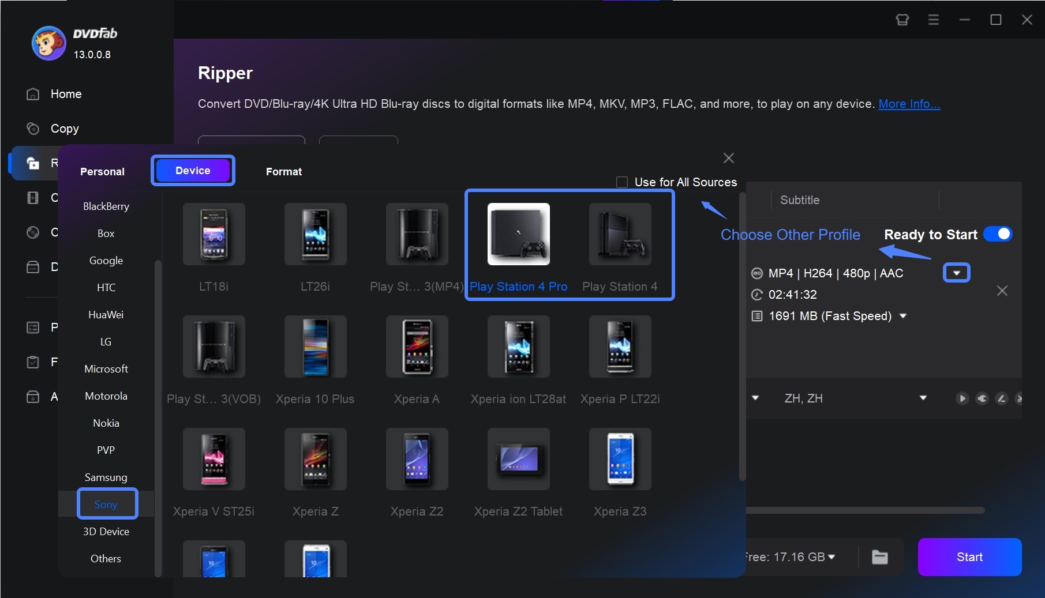Viewport: 1045px width, 598px height.
Task: Click the Start button
Action: tap(969, 557)
